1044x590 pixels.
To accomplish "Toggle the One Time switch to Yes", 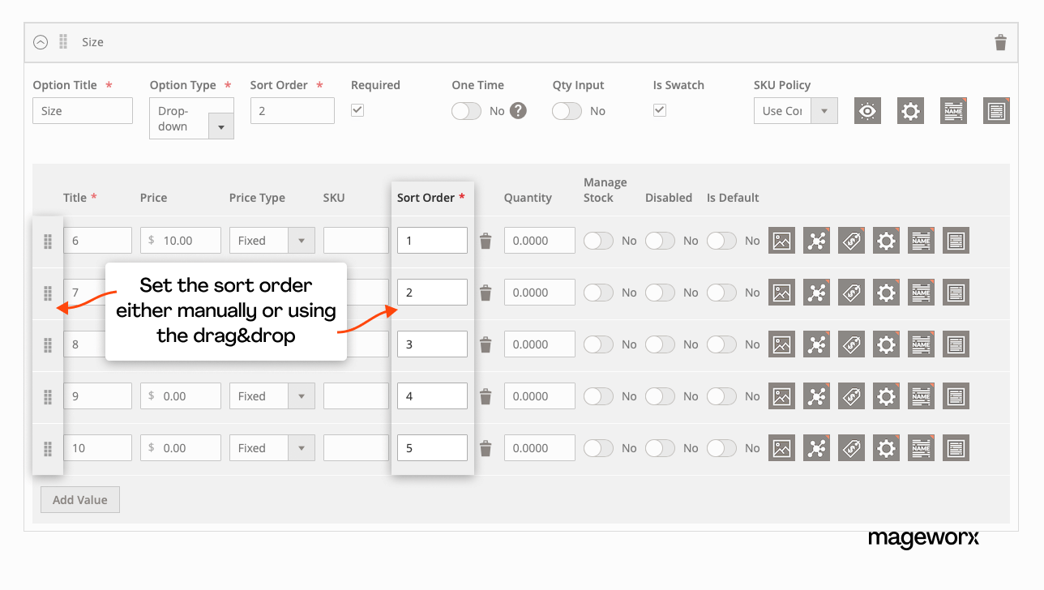I will (466, 111).
